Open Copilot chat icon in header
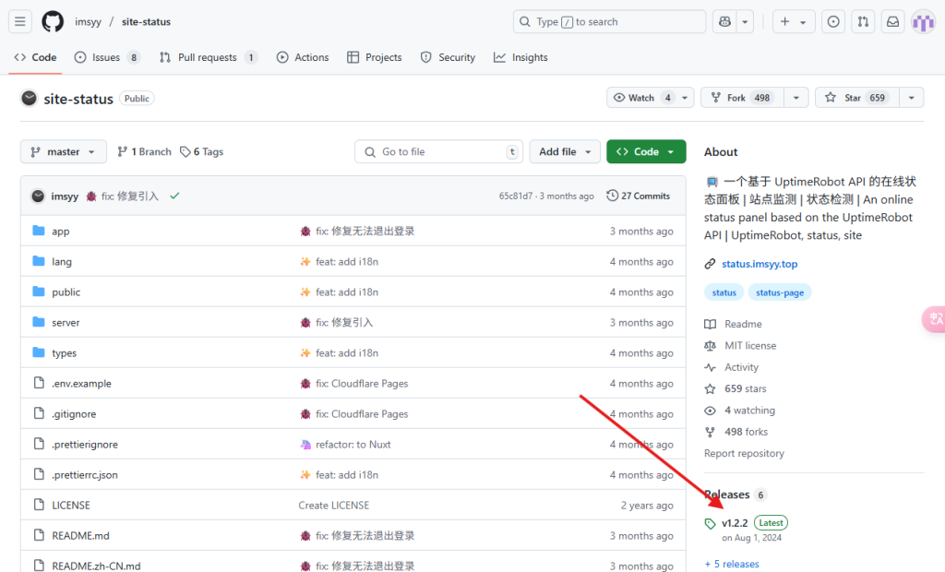 (x=725, y=22)
